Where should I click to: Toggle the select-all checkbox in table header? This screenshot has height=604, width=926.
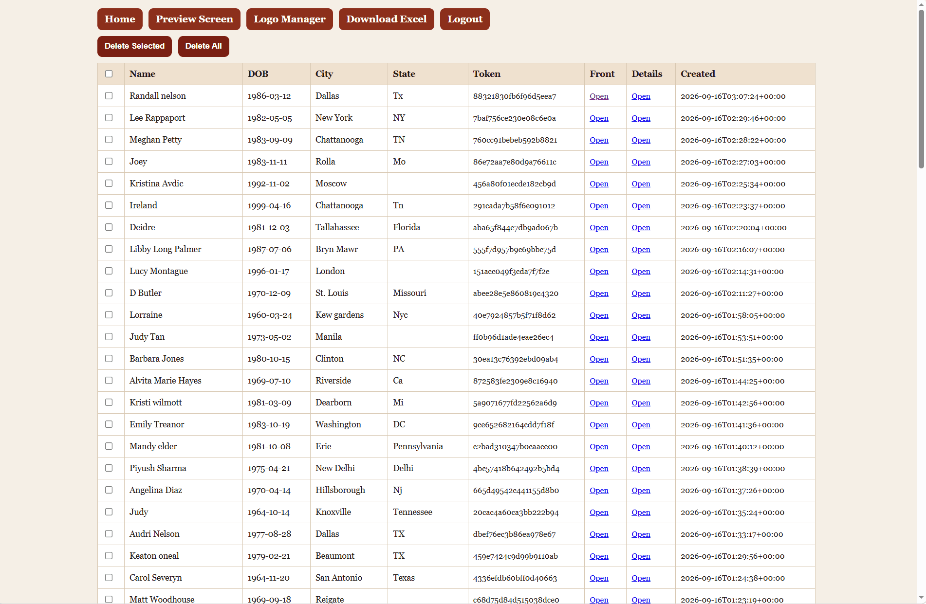point(109,74)
